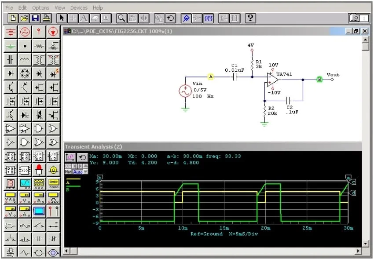Click the Save disk icon in toolbar
The image size is (374, 259).
[35, 18]
